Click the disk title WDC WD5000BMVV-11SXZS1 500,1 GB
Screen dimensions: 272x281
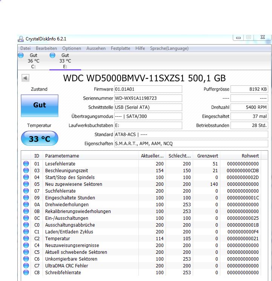(144, 78)
